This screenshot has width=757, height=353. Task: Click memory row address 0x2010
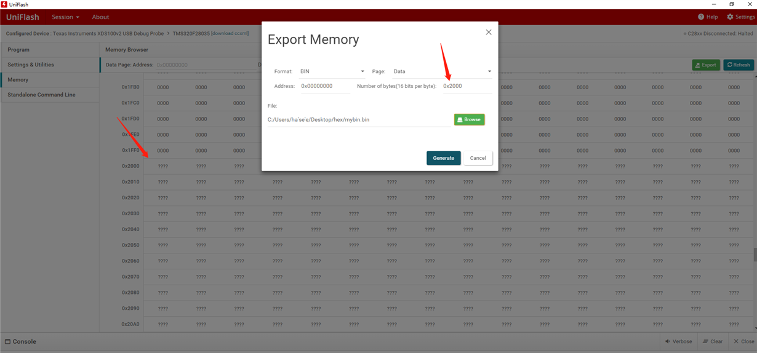coord(130,182)
